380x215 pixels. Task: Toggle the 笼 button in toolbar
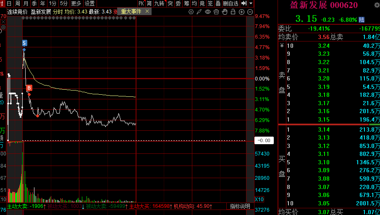point(210,3)
